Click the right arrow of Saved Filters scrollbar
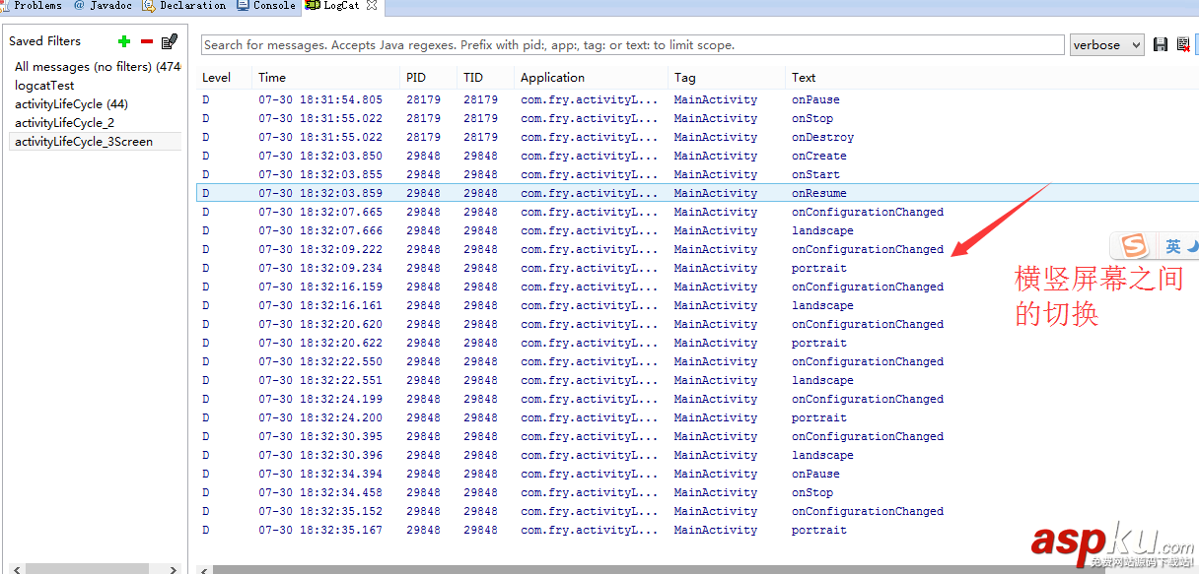This screenshot has height=574, width=1199. (174, 569)
